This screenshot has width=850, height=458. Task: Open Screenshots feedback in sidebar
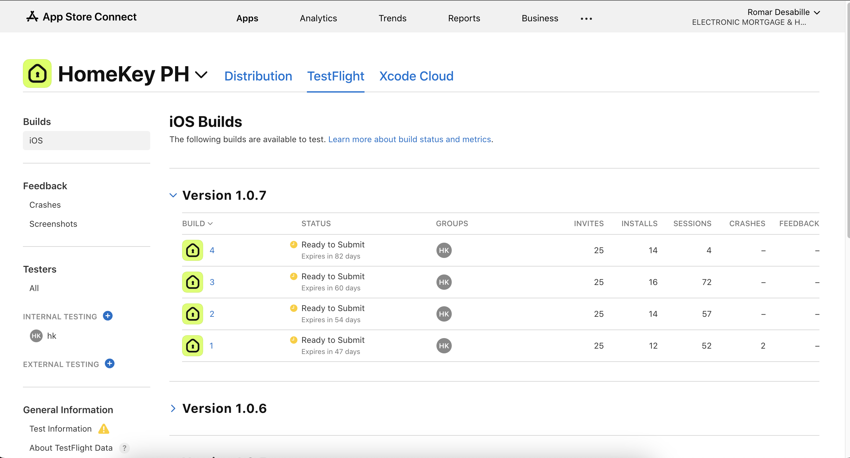click(x=53, y=224)
